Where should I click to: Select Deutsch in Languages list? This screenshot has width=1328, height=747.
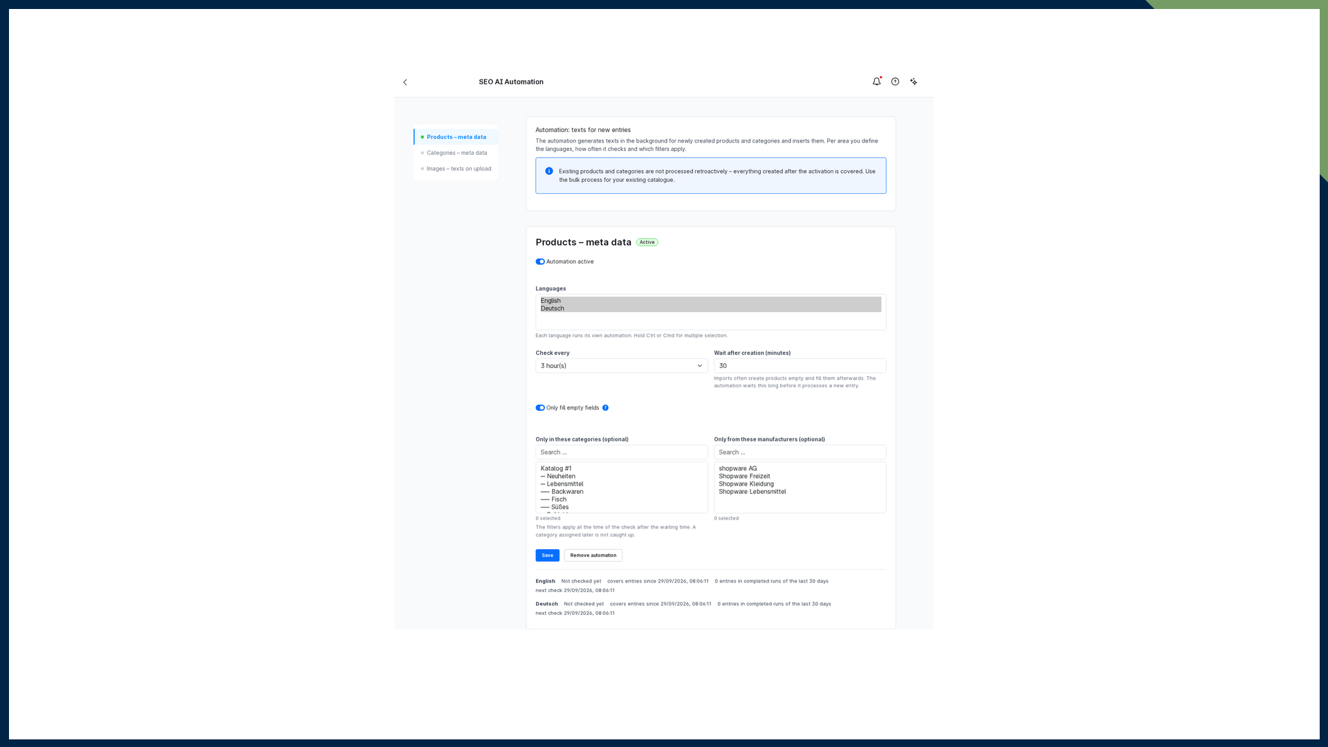(710, 308)
